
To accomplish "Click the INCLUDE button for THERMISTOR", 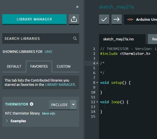I will 59,105.
